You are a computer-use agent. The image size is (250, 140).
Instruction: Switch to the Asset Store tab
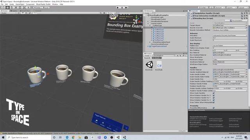25,11
